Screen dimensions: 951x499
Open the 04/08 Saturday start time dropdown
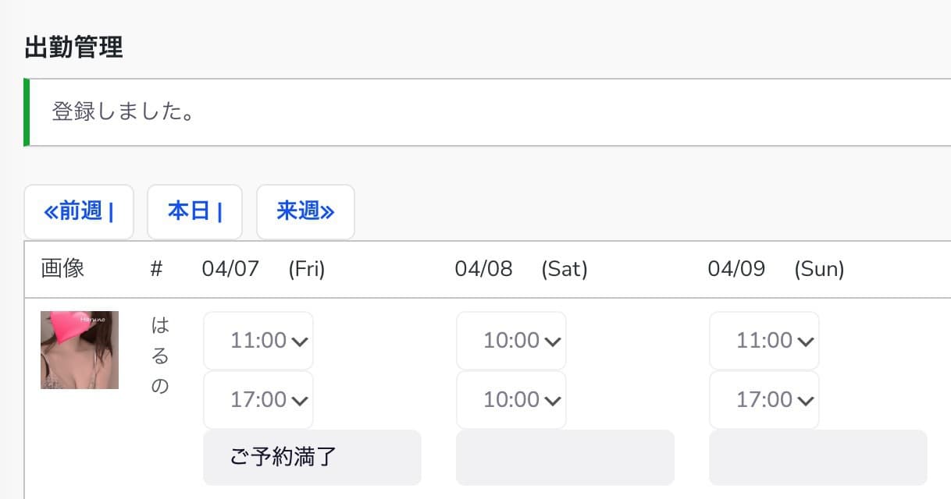[x=511, y=341]
